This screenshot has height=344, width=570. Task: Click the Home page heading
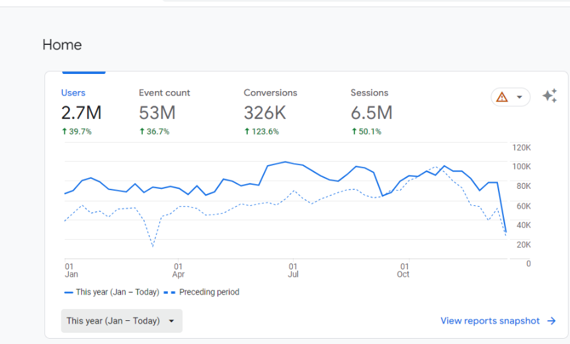pyautogui.click(x=62, y=45)
